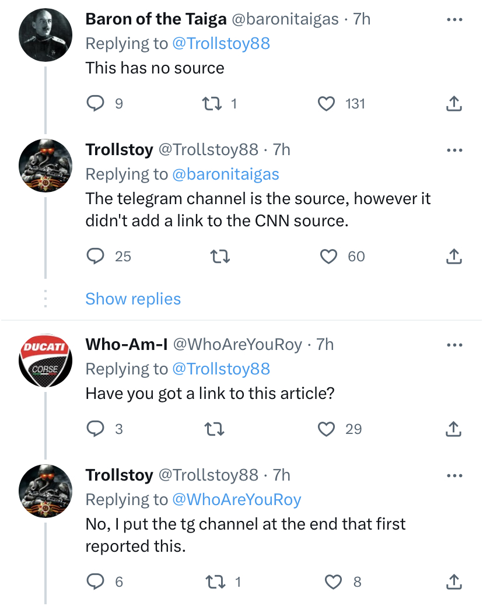Open the @WhoAreYouRoy mention link

[x=236, y=500]
